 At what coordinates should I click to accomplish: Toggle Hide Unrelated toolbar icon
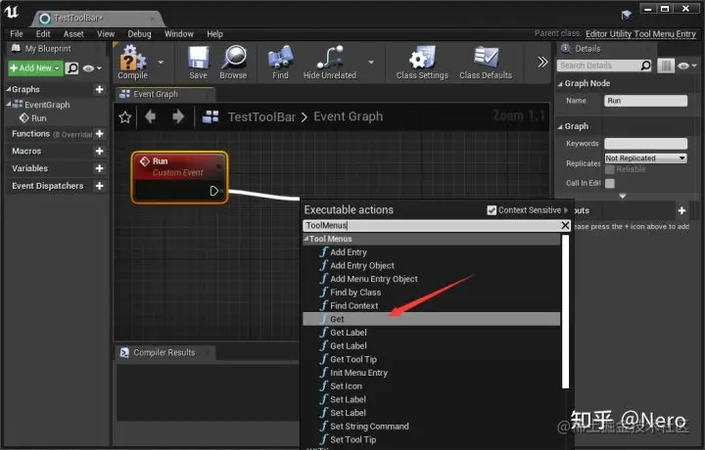pos(330,62)
